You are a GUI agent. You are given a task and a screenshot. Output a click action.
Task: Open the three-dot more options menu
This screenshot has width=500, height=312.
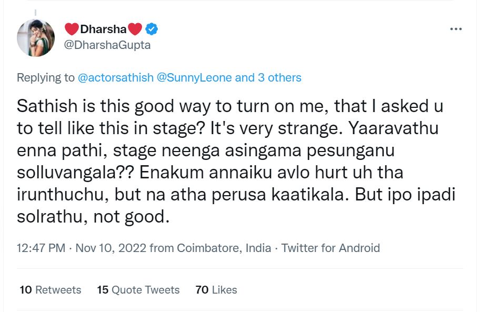tap(455, 29)
